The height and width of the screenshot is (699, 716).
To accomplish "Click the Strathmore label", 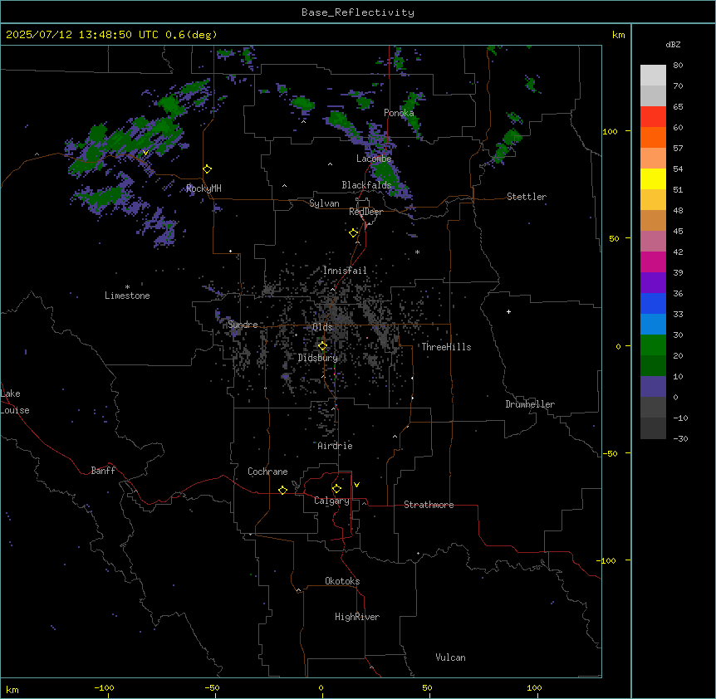I will [429, 505].
